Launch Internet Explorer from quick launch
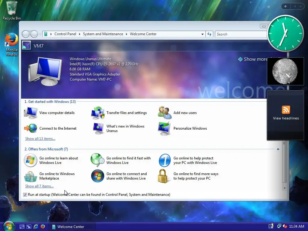Viewport: 308px width, 231px height. pyautogui.click(x=36, y=226)
